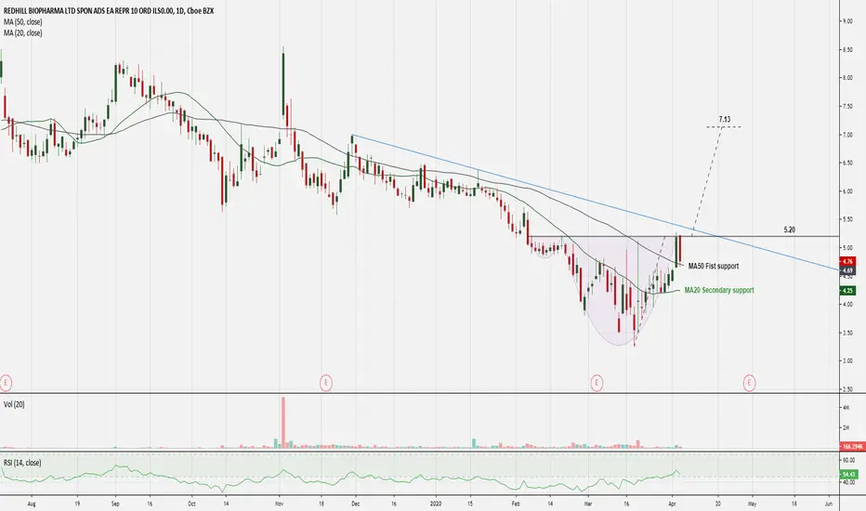Screen dimensions: 866x511
Task: Click the green 4.25 MA20 price tag
Action: pos(847,291)
